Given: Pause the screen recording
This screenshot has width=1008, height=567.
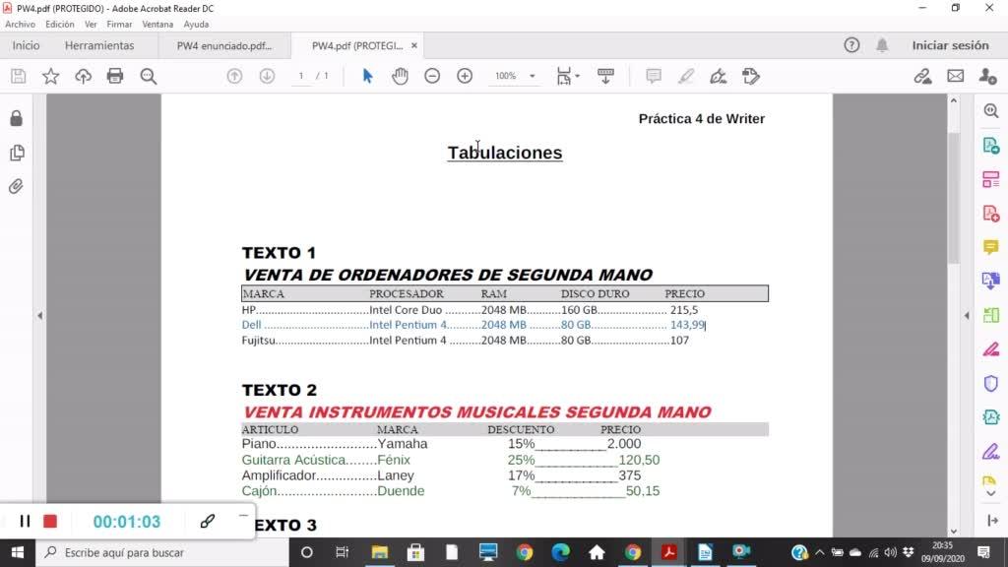Looking at the screenshot, I should (25, 521).
